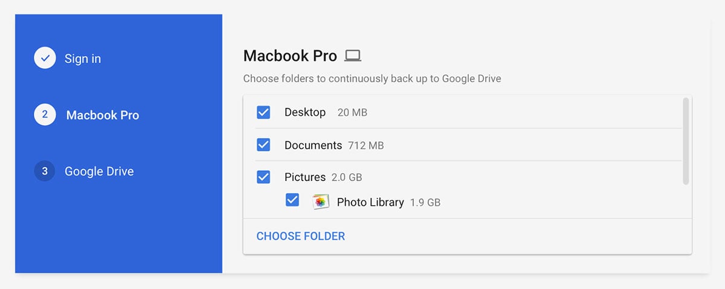Uncheck the Documents folder checkbox
This screenshot has height=289, width=725.
(263, 145)
